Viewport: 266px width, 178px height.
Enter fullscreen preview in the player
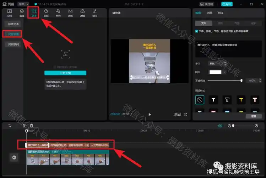point(185,114)
